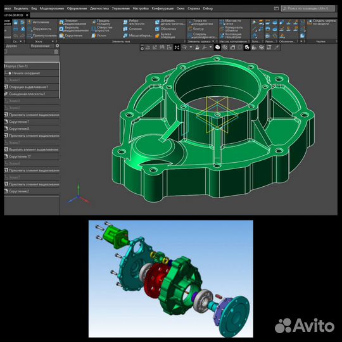Start the Массив по сетке pattern
The image size is (342, 342).
pyautogui.click(x=231, y=22)
